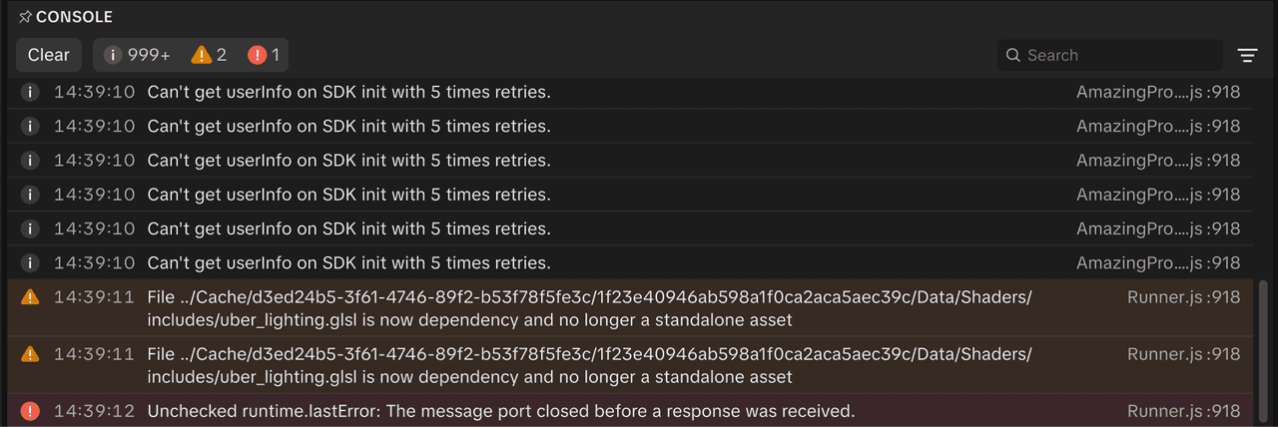Open Runner.js :918 link on error row
Viewport: 1278px width, 427px height.
click(x=1183, y=411)
